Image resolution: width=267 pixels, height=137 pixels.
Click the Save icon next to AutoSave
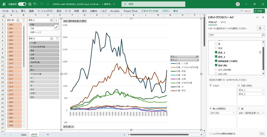coord(29,4)
